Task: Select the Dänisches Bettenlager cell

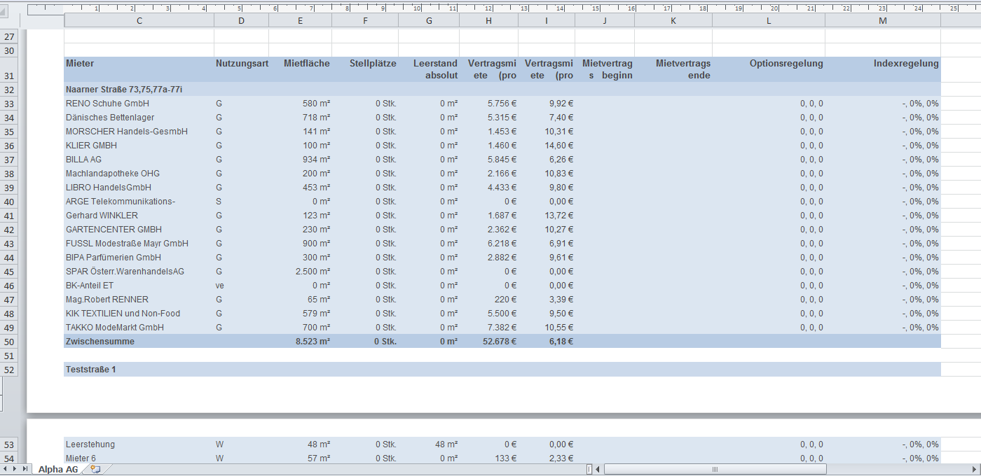Action: point(139,118)
